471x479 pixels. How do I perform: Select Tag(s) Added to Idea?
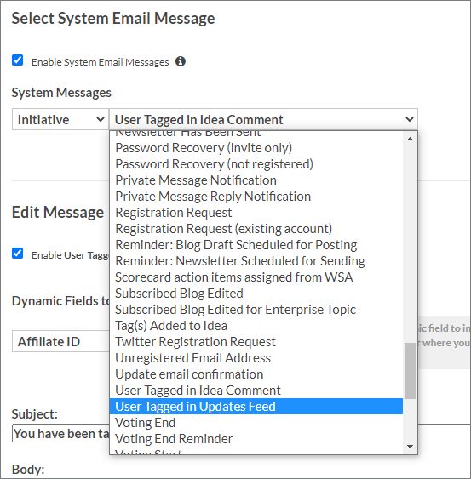click(x=256, y=326)
